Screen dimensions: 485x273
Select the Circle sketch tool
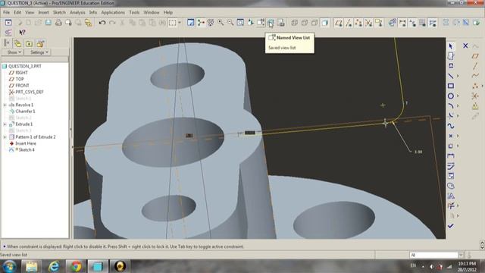[x=451, y=96]
